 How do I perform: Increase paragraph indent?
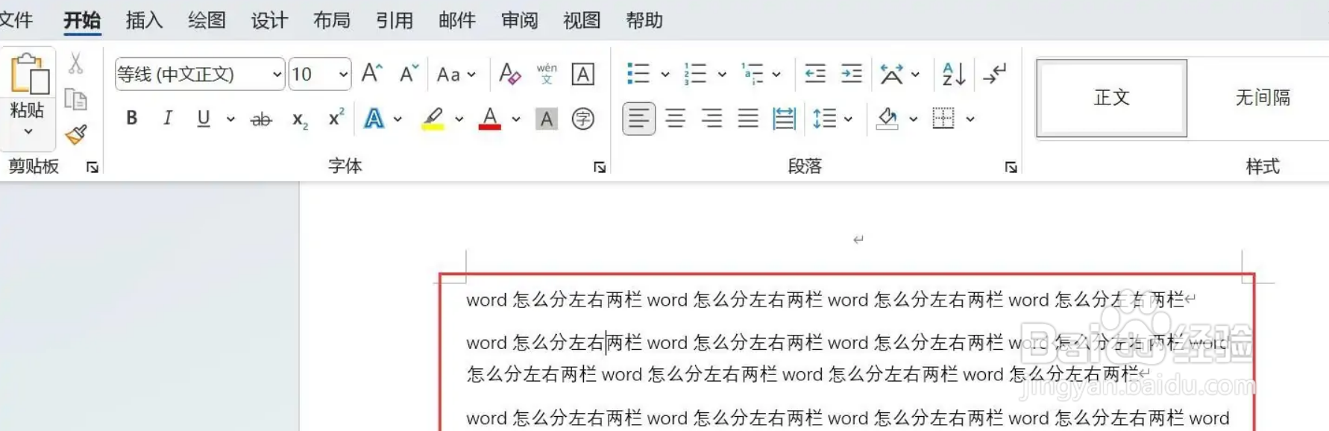point(851,74)
